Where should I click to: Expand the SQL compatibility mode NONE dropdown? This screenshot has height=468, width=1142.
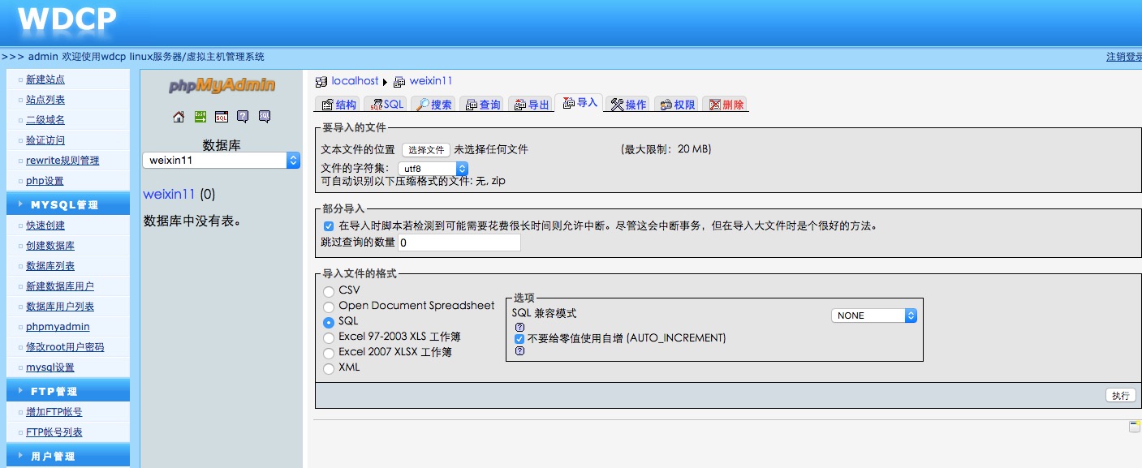[x=873, y=316]
